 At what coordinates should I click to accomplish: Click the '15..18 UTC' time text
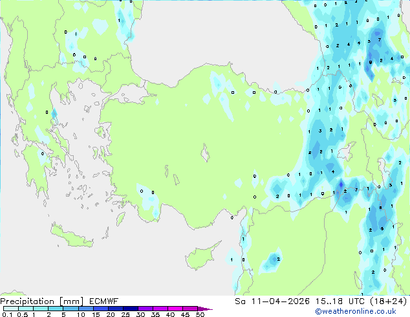click(340, 301)
